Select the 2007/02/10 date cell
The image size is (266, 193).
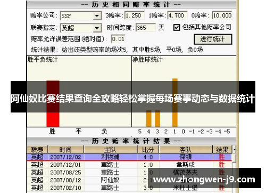65,188
